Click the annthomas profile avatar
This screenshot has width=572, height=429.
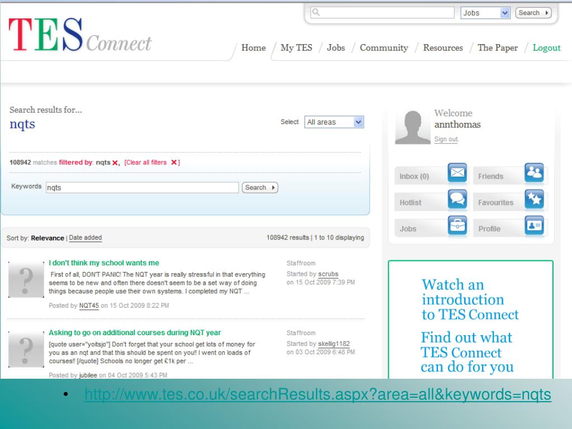[413, 127]
